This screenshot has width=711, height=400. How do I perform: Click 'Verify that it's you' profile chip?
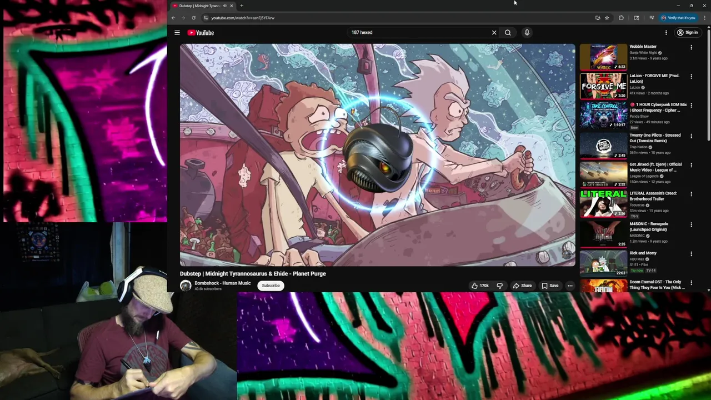pyautogui.click(x=679, y=18)
